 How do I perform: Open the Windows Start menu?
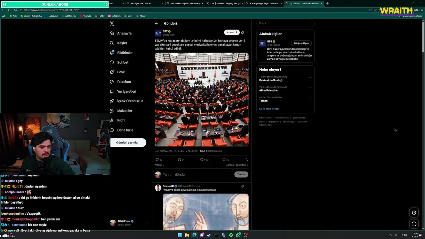pos(180,235)
